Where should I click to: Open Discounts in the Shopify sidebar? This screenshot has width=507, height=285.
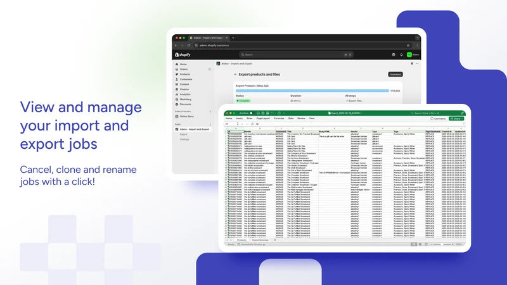coord(185,104)
